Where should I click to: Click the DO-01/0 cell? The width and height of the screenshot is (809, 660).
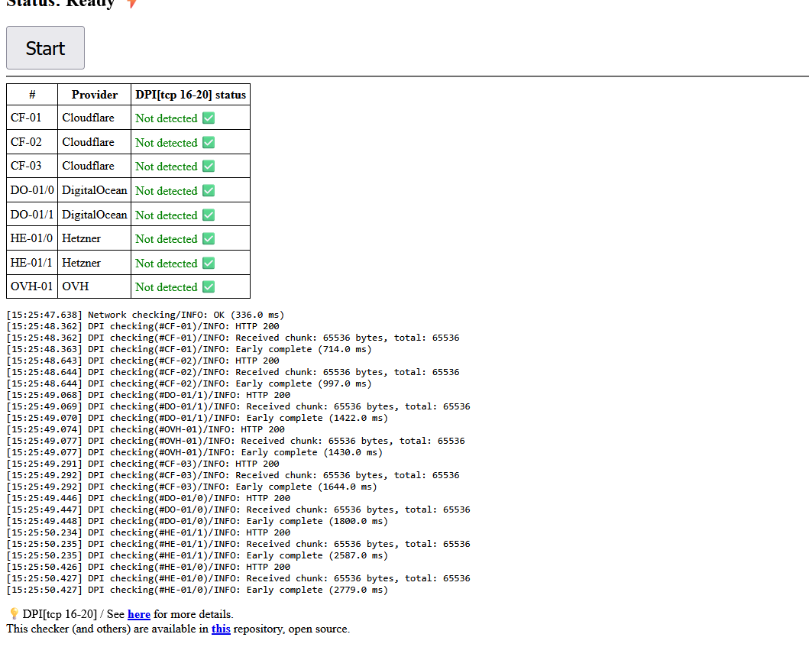click(32, 190)
